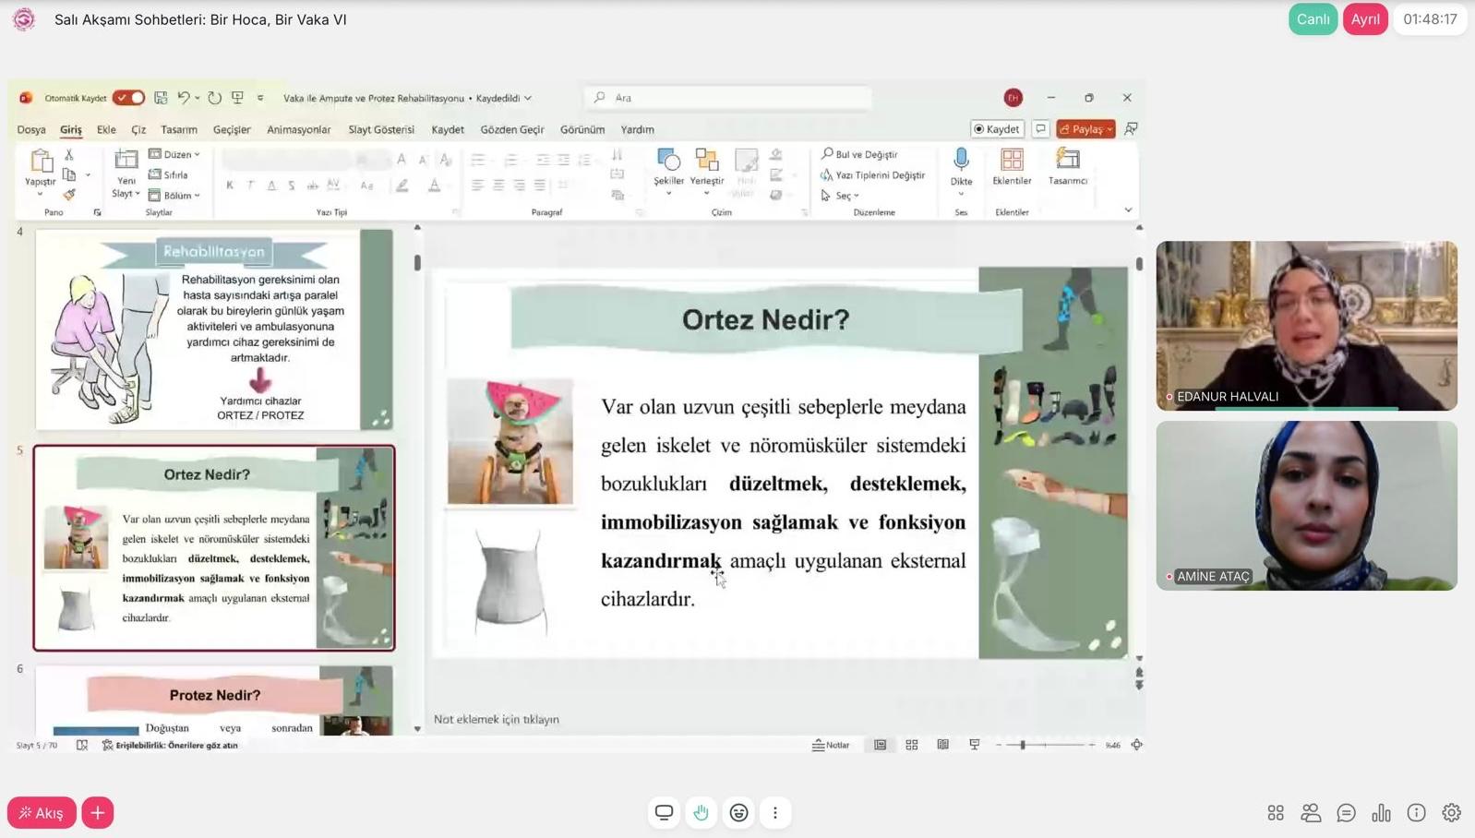Click the Akış button

(x=42, y=812)
